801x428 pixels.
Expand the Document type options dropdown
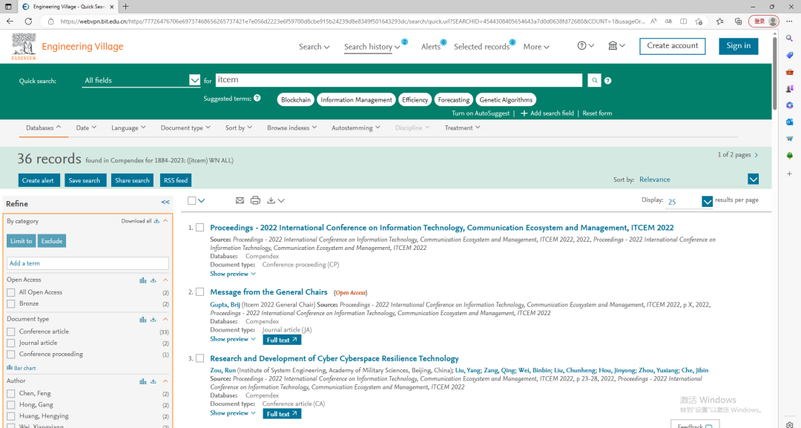[x=185, y=128]
